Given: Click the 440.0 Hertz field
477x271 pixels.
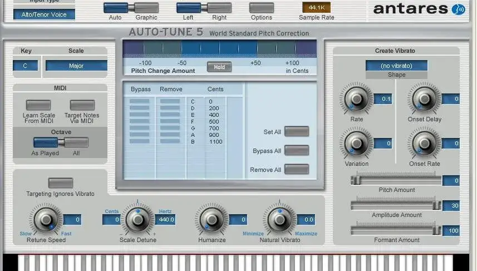Looking at the screenshot, I should pos(165,220).
